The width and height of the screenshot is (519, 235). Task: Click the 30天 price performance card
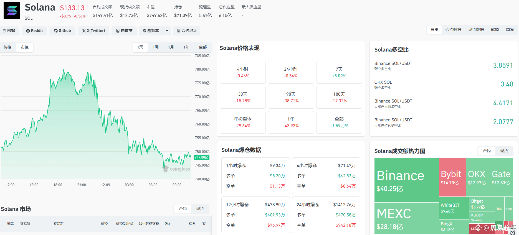click(x=242, y=97)
